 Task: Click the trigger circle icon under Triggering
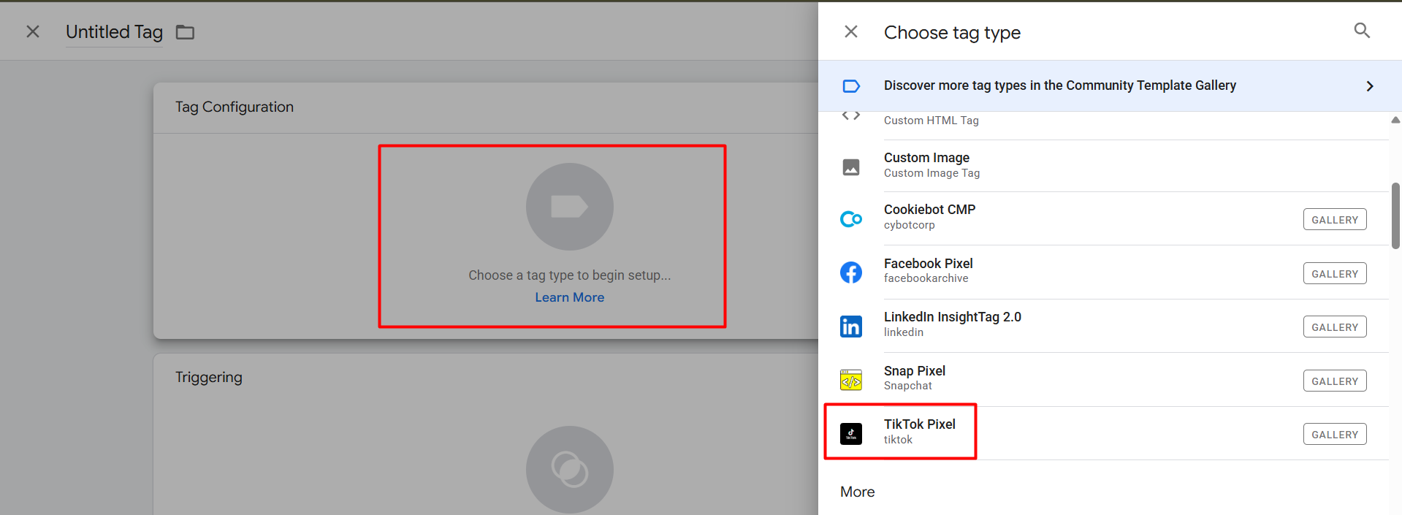569,469
